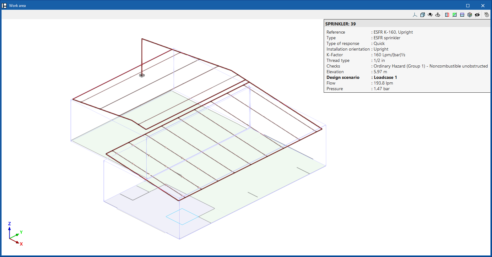This screenshot has width=492, height=257.
Task: Click the '160 Lpm/(bar)½' K-Factor value
Action: pyautogui.click(x=389, y=55)
